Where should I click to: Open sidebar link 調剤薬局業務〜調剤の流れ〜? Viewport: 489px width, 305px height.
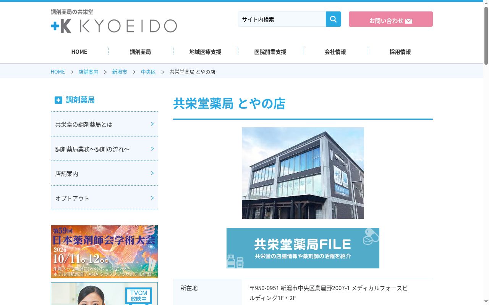coord(104,149)
